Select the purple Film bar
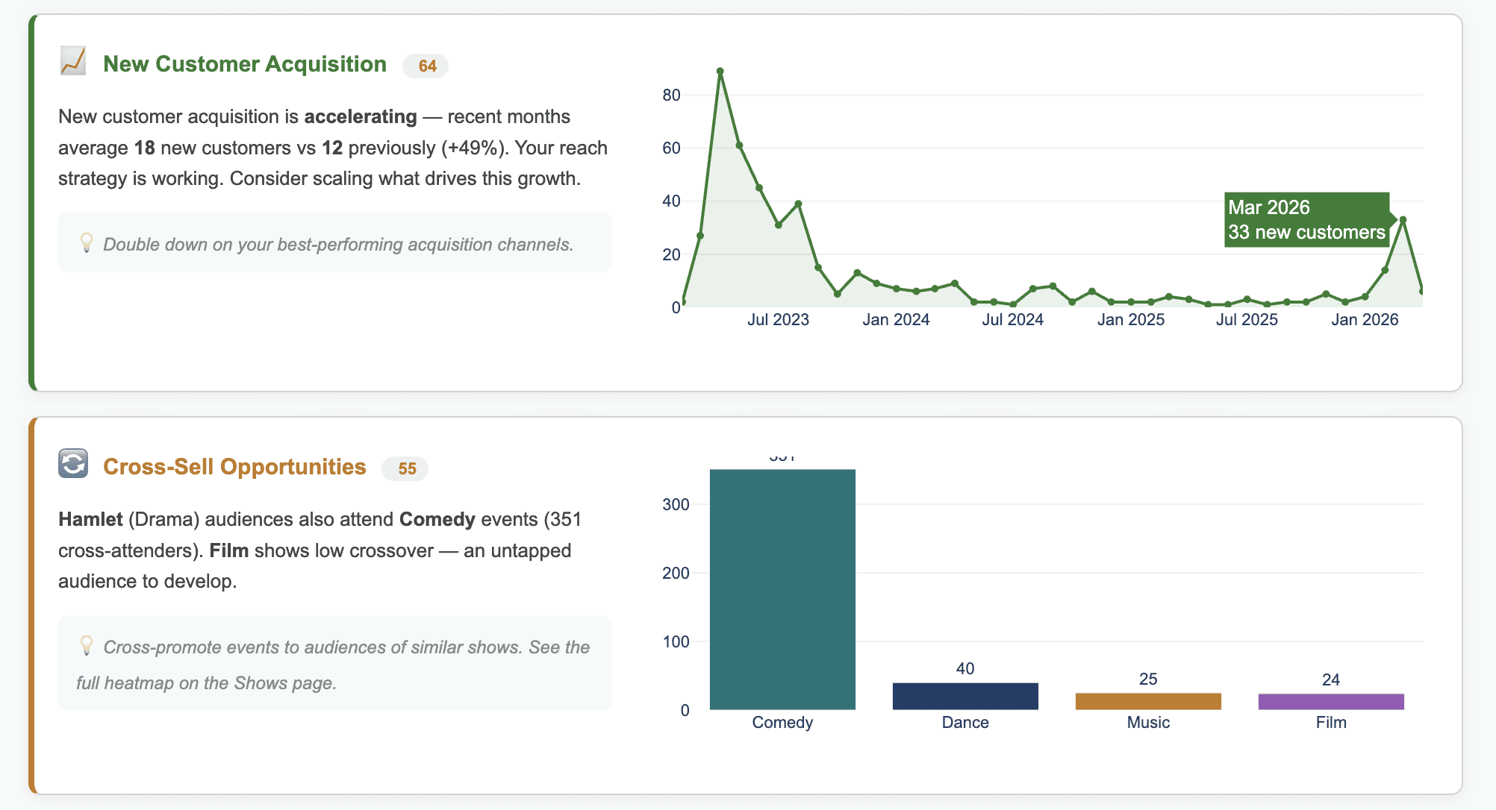The image size is (1496, 810). click(x=1331, y=702)
